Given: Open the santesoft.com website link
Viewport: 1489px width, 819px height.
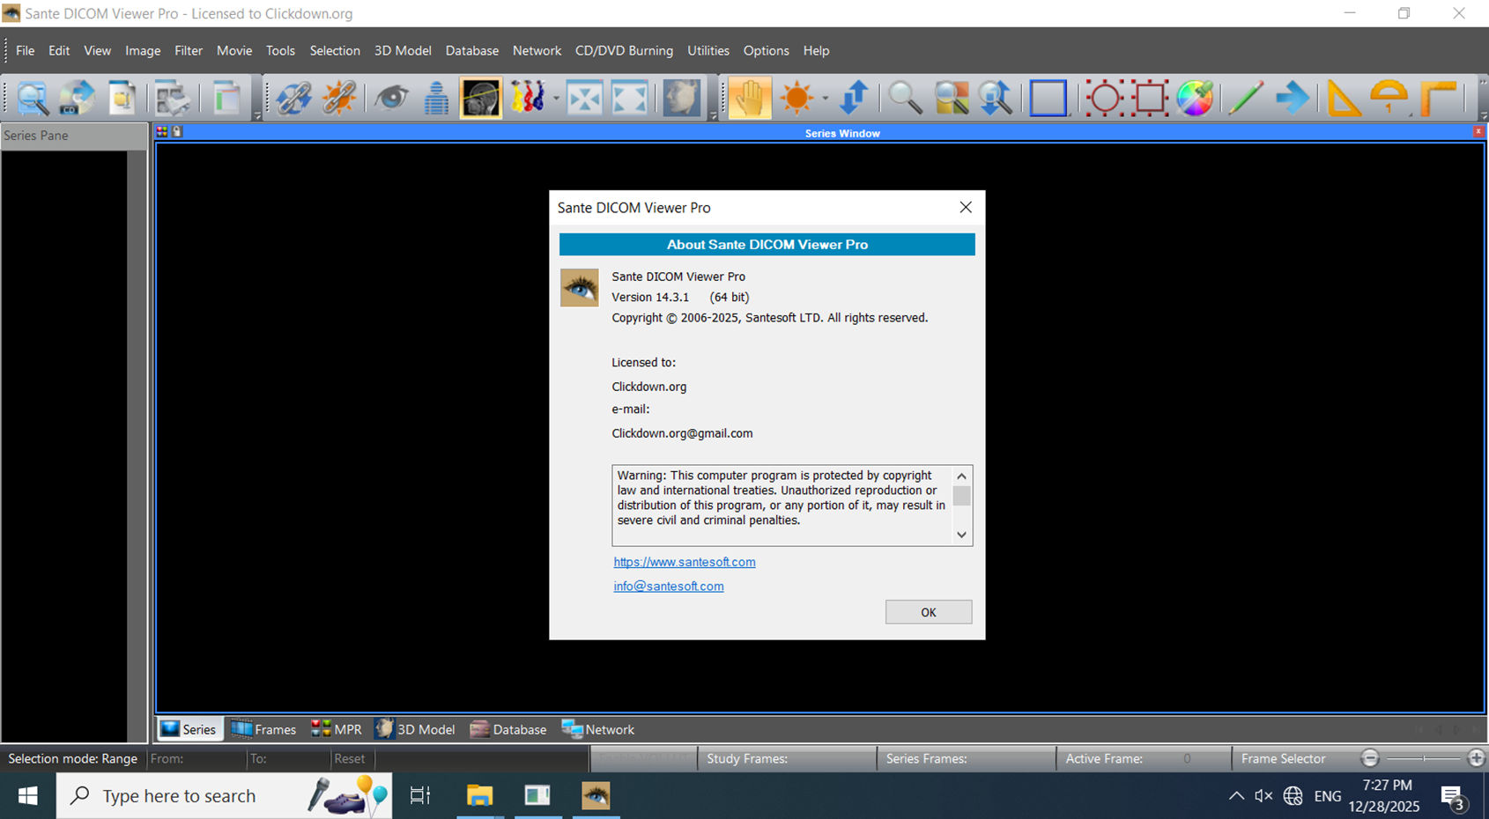Looking at the screenshot, I should [x=685, y=562].
